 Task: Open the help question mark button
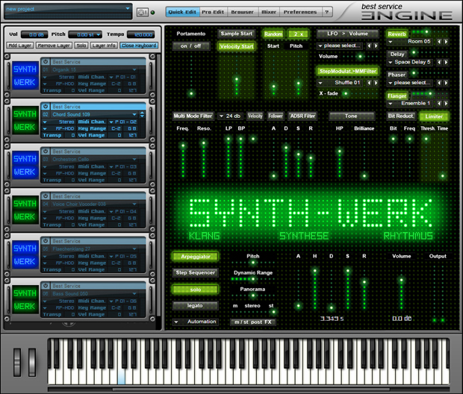(326, 12)
